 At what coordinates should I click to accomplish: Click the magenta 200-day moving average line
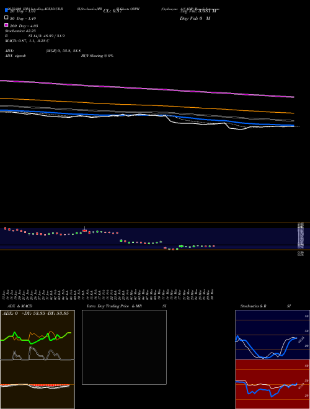tap(146, 89)
